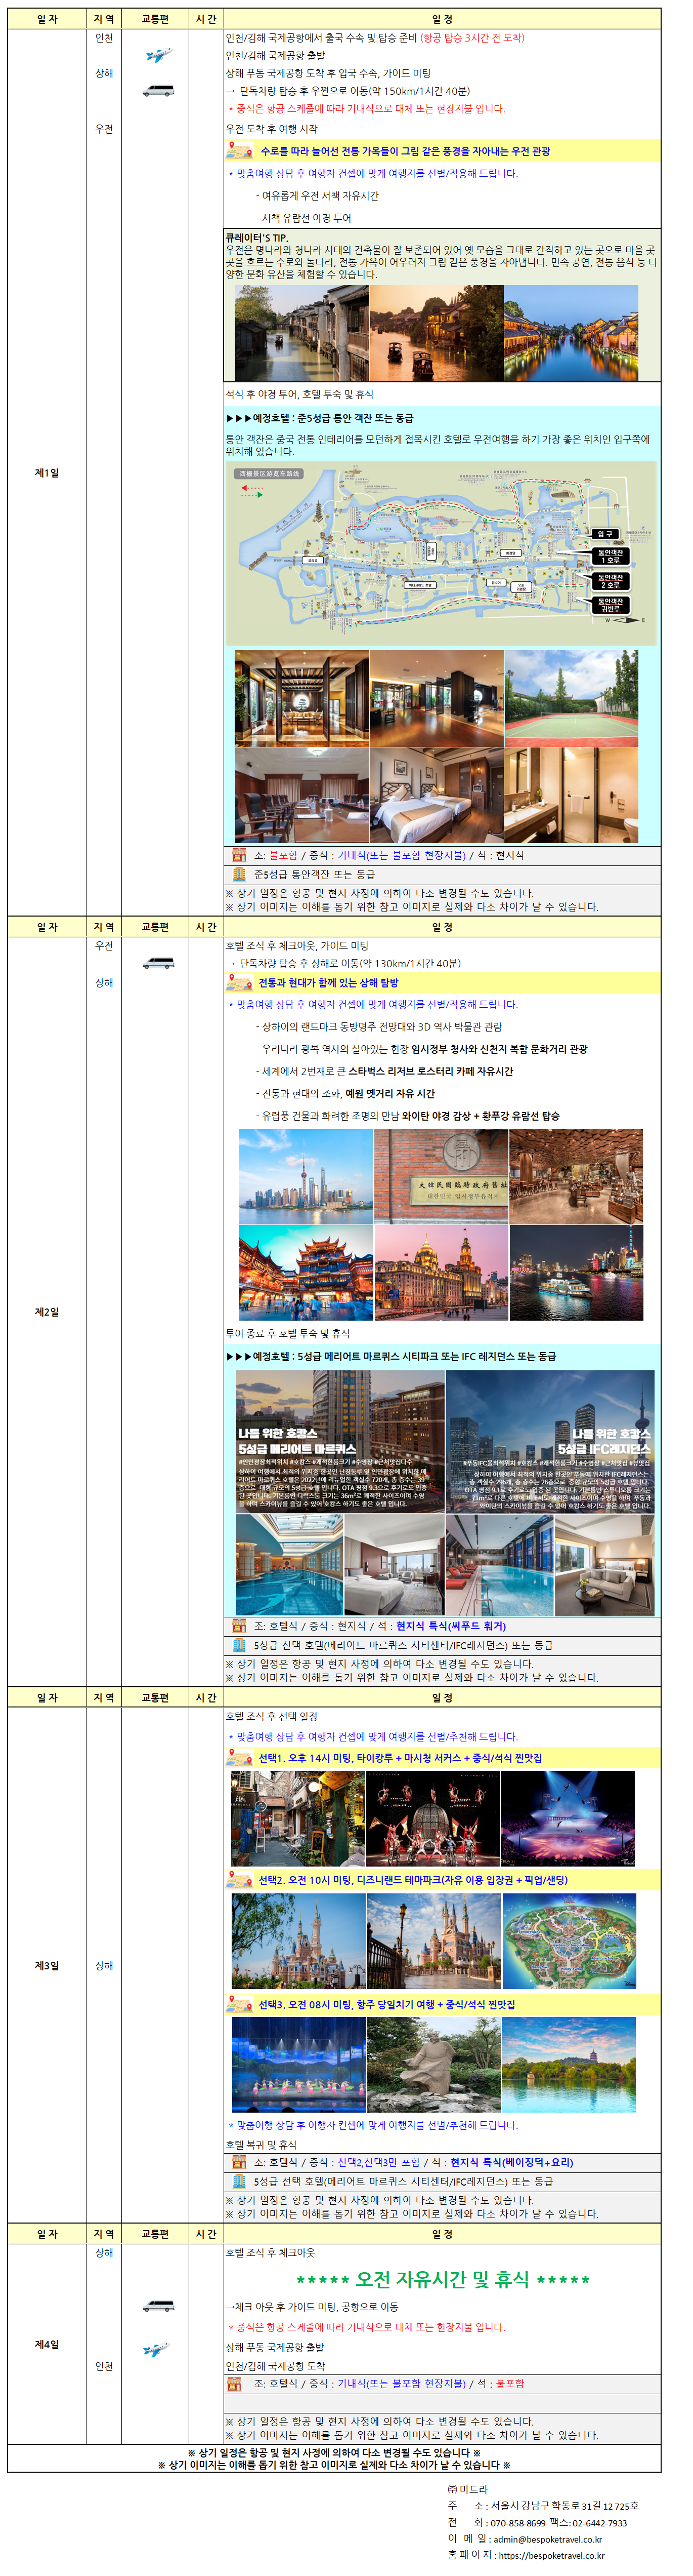Open the tennis court photo of the hotel
Screen dimensions: 693x2576
pos(571,699)
